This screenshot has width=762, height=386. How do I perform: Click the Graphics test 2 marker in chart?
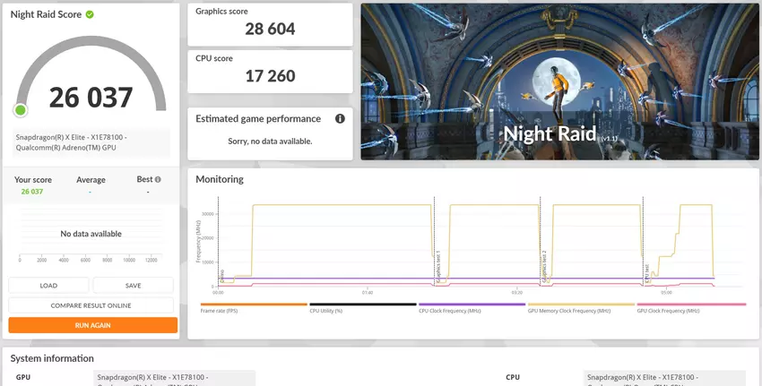(543, 266)
